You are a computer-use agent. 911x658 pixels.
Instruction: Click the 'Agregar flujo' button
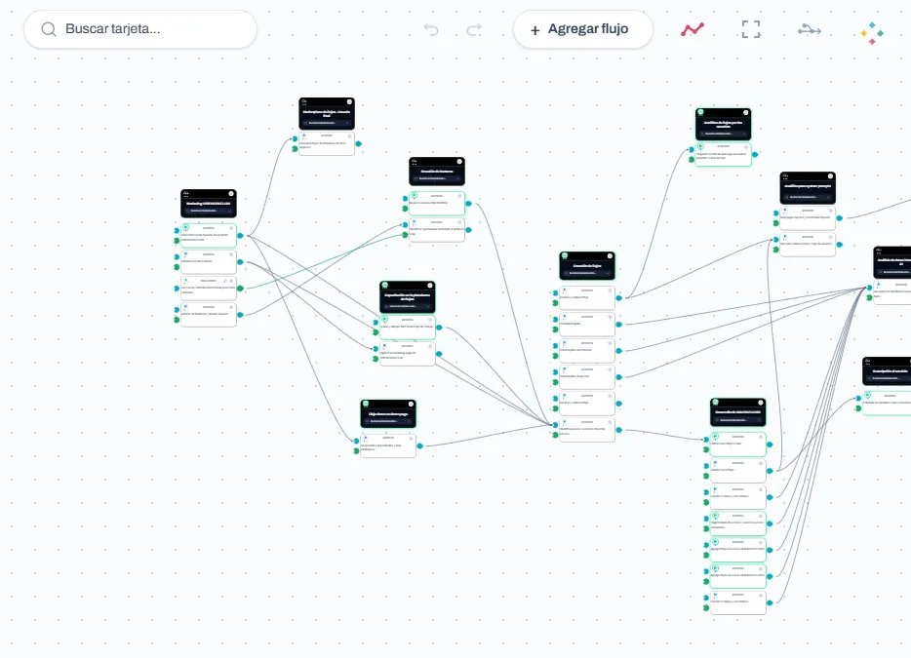click(582, 29)
